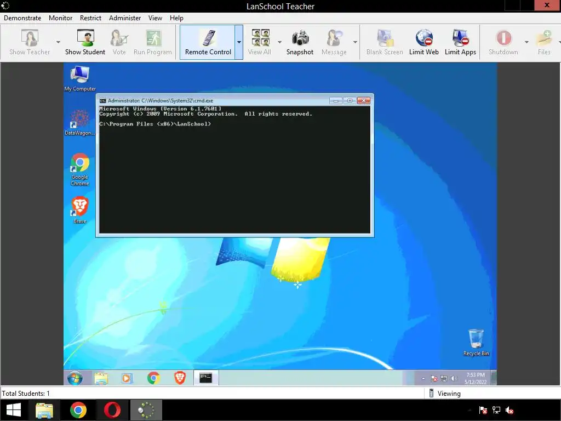Image resolution: width=561 pixels, height=421 pixels.
Task: Open Chrome on host taskbar
Action: pyautogui.click(x=78, y=410)
